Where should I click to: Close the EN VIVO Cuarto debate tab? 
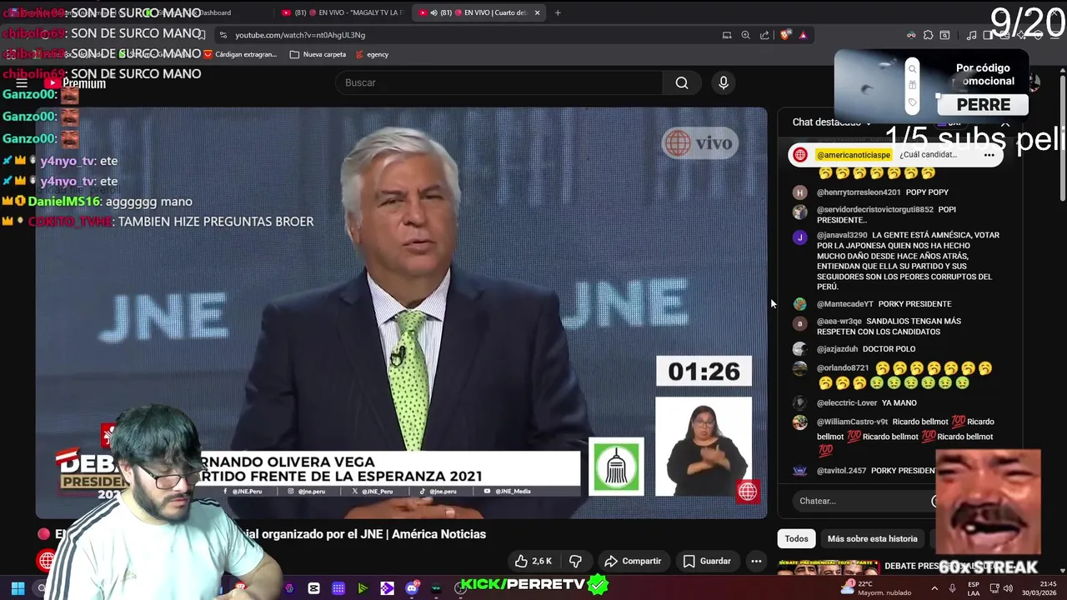tap(538, 12)
